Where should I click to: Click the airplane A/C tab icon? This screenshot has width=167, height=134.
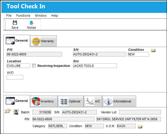click(90, 101)
